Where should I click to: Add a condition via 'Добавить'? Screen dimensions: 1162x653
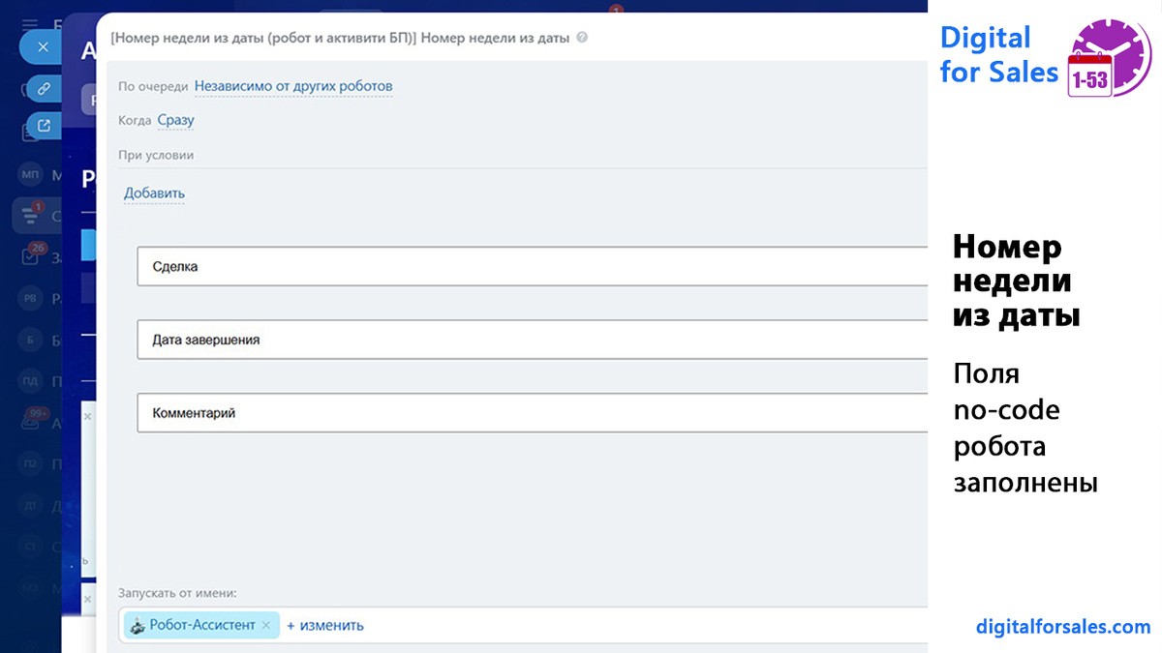click(x=154, y=193)
